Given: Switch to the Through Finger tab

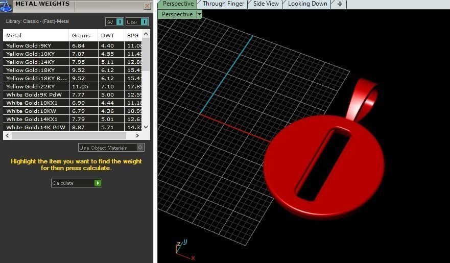Looking at the screenshot, I should (223, 4).
